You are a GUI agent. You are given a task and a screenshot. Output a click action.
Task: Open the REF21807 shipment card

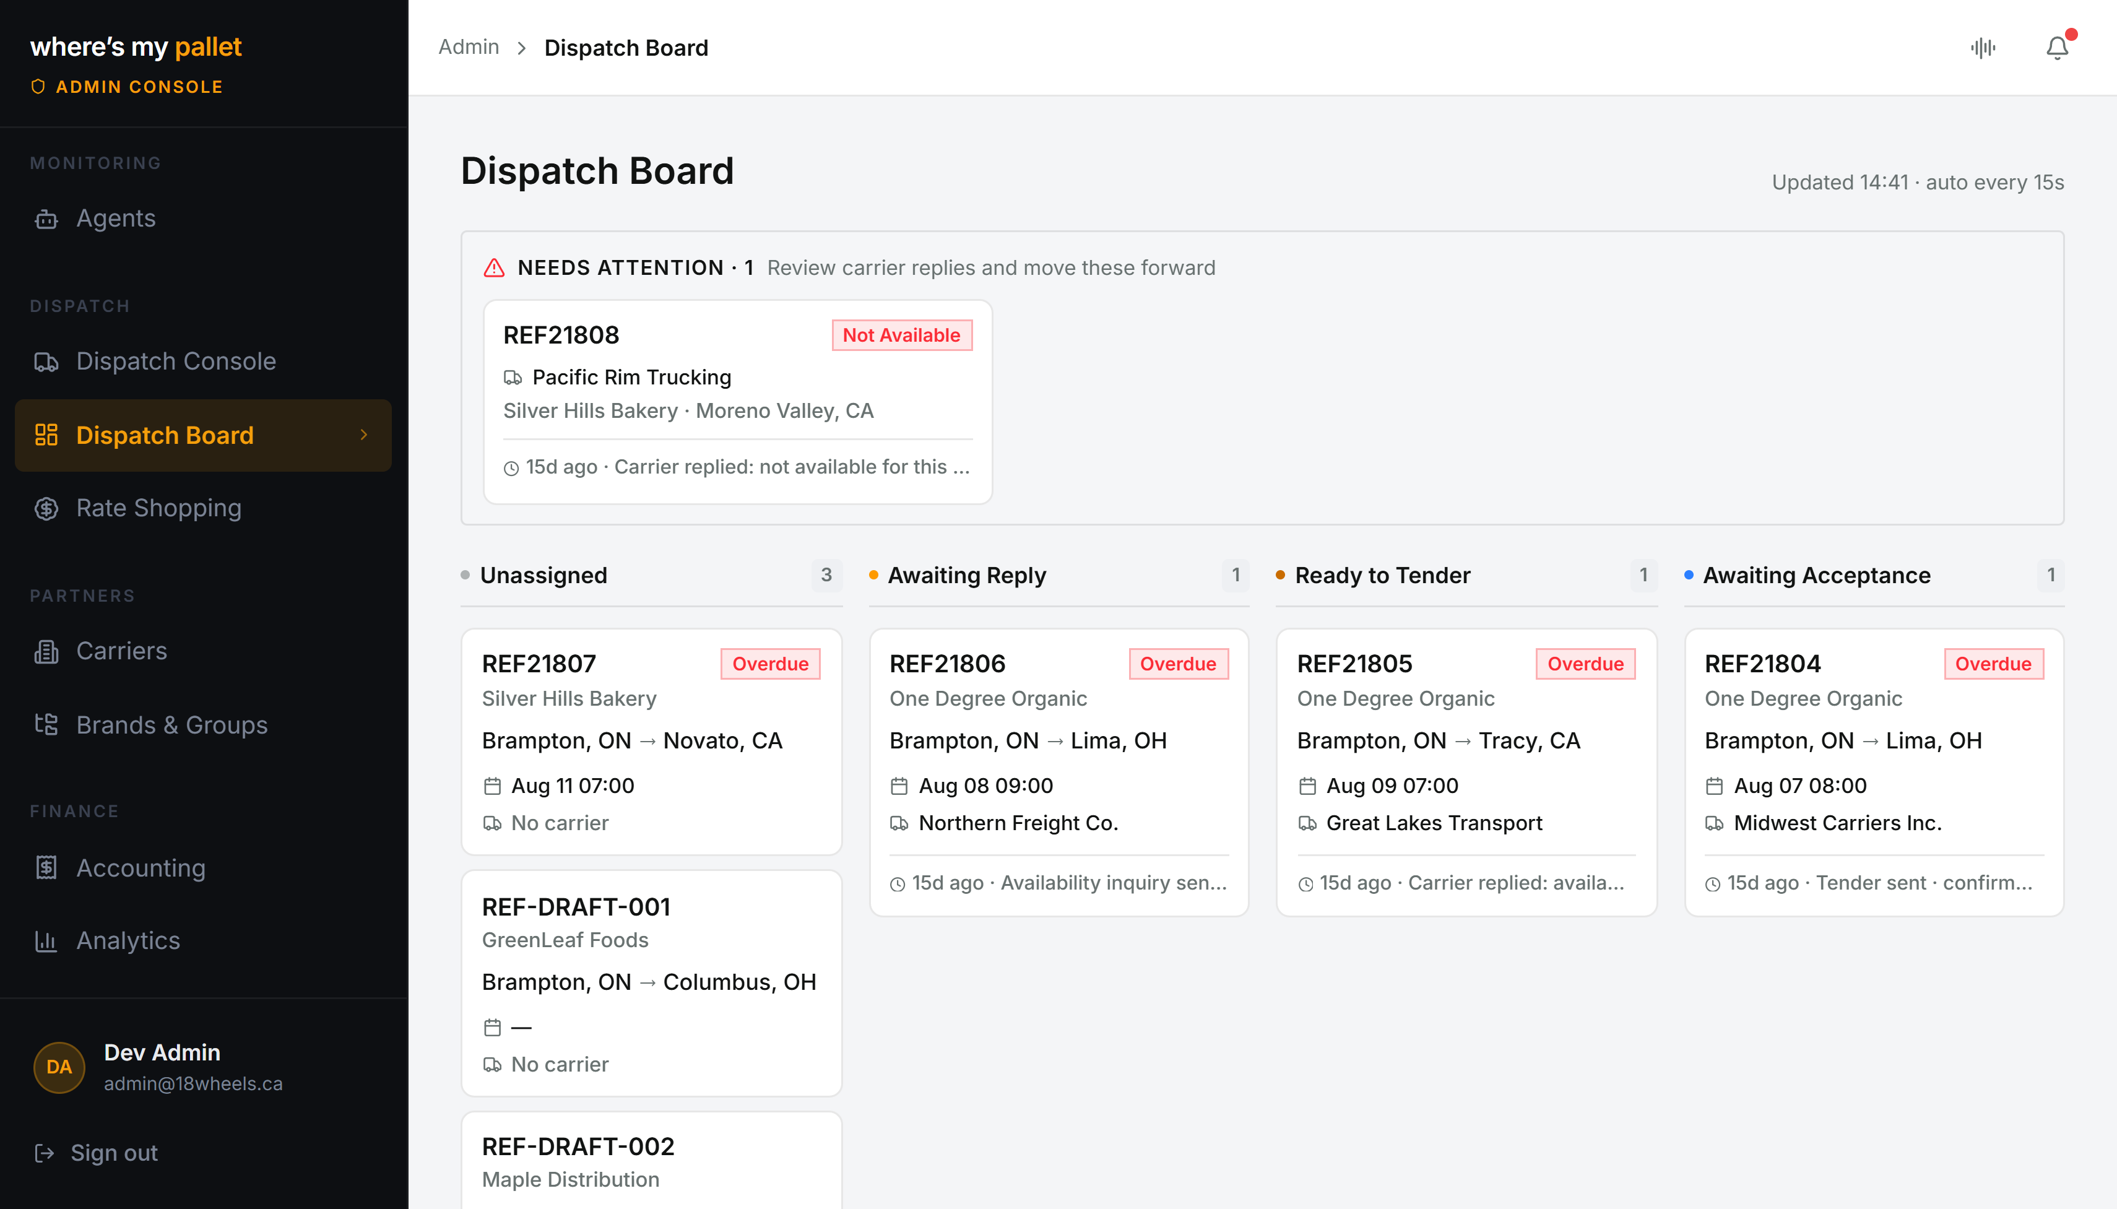(x=652, y=742)
